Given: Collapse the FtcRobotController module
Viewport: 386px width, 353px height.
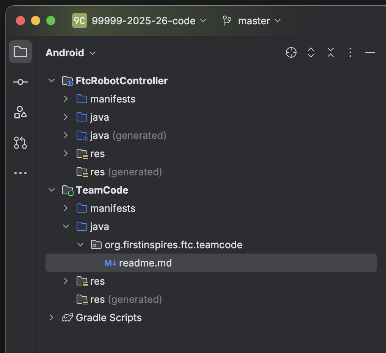Looking at the screenshot, I should pos(52,81).
